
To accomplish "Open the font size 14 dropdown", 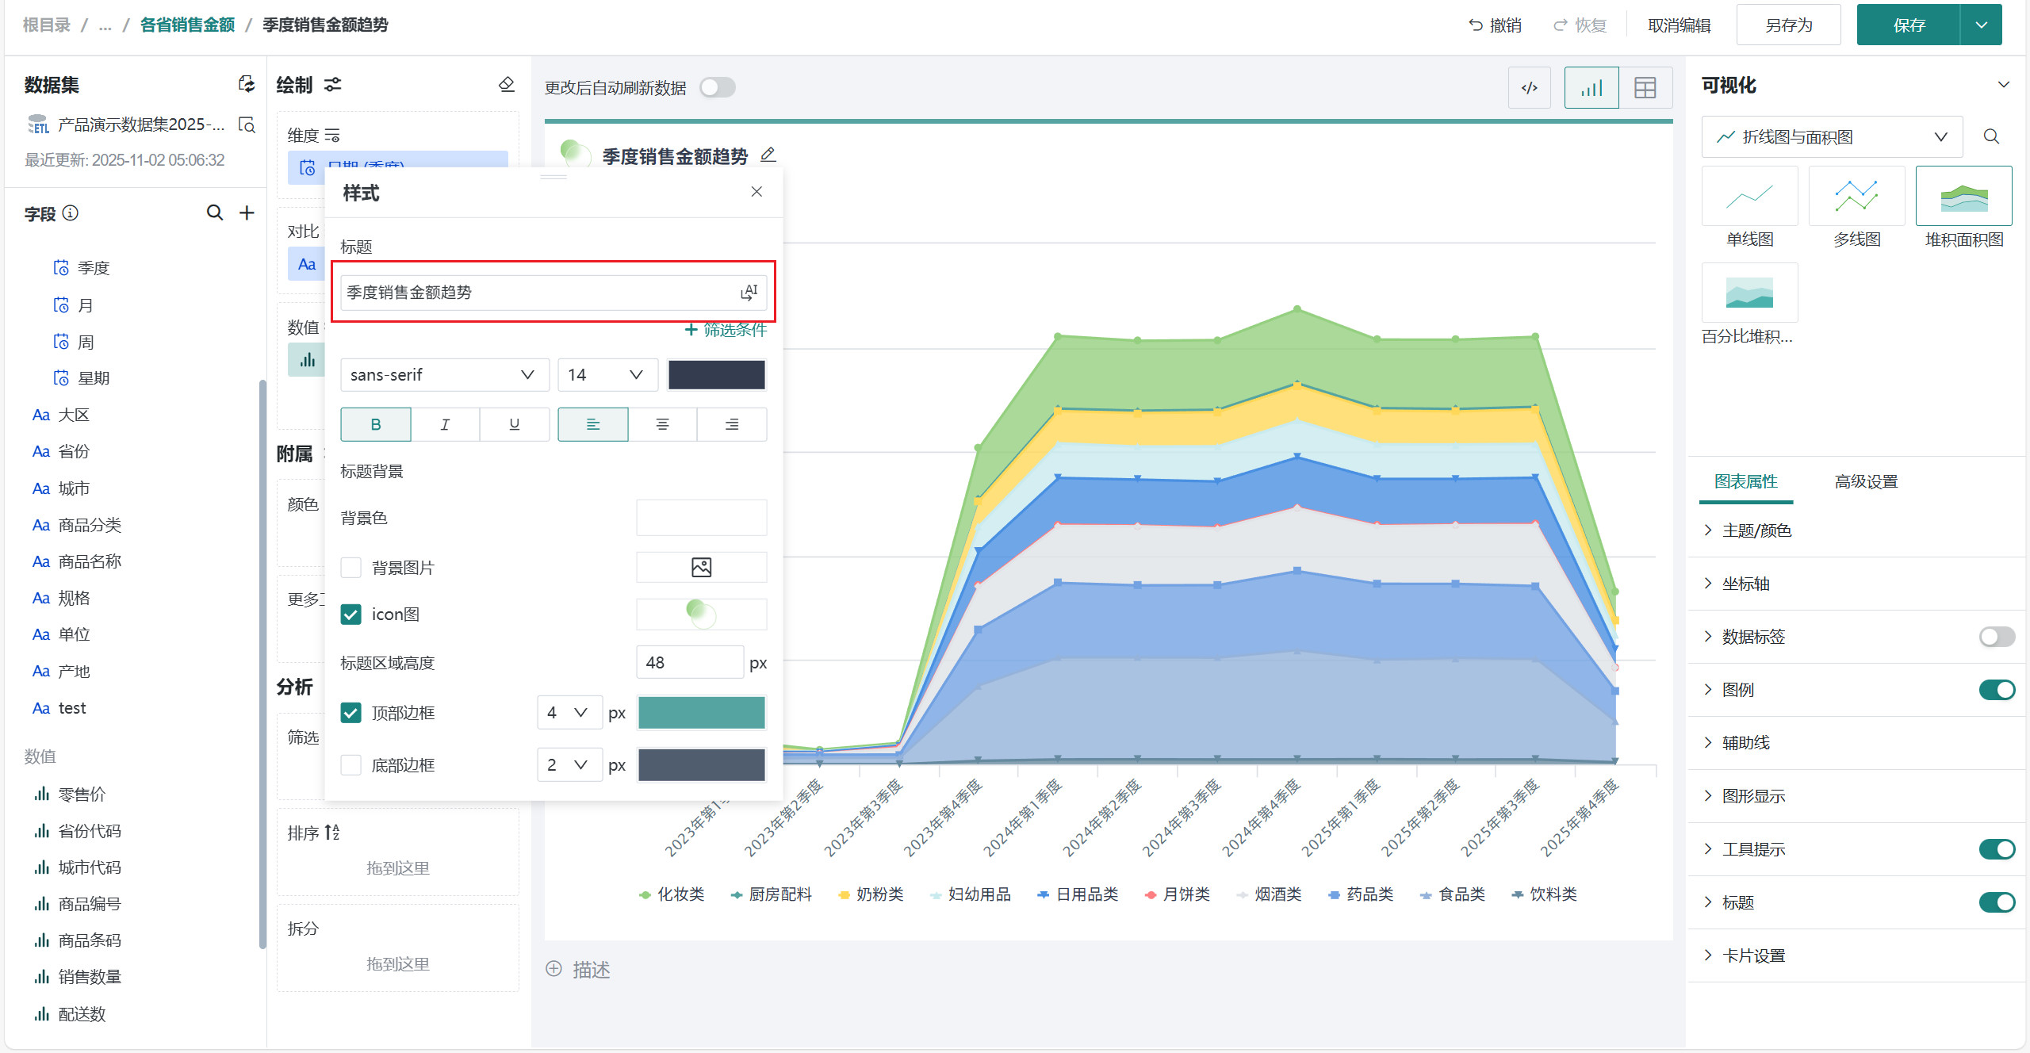I will [607, 374].
